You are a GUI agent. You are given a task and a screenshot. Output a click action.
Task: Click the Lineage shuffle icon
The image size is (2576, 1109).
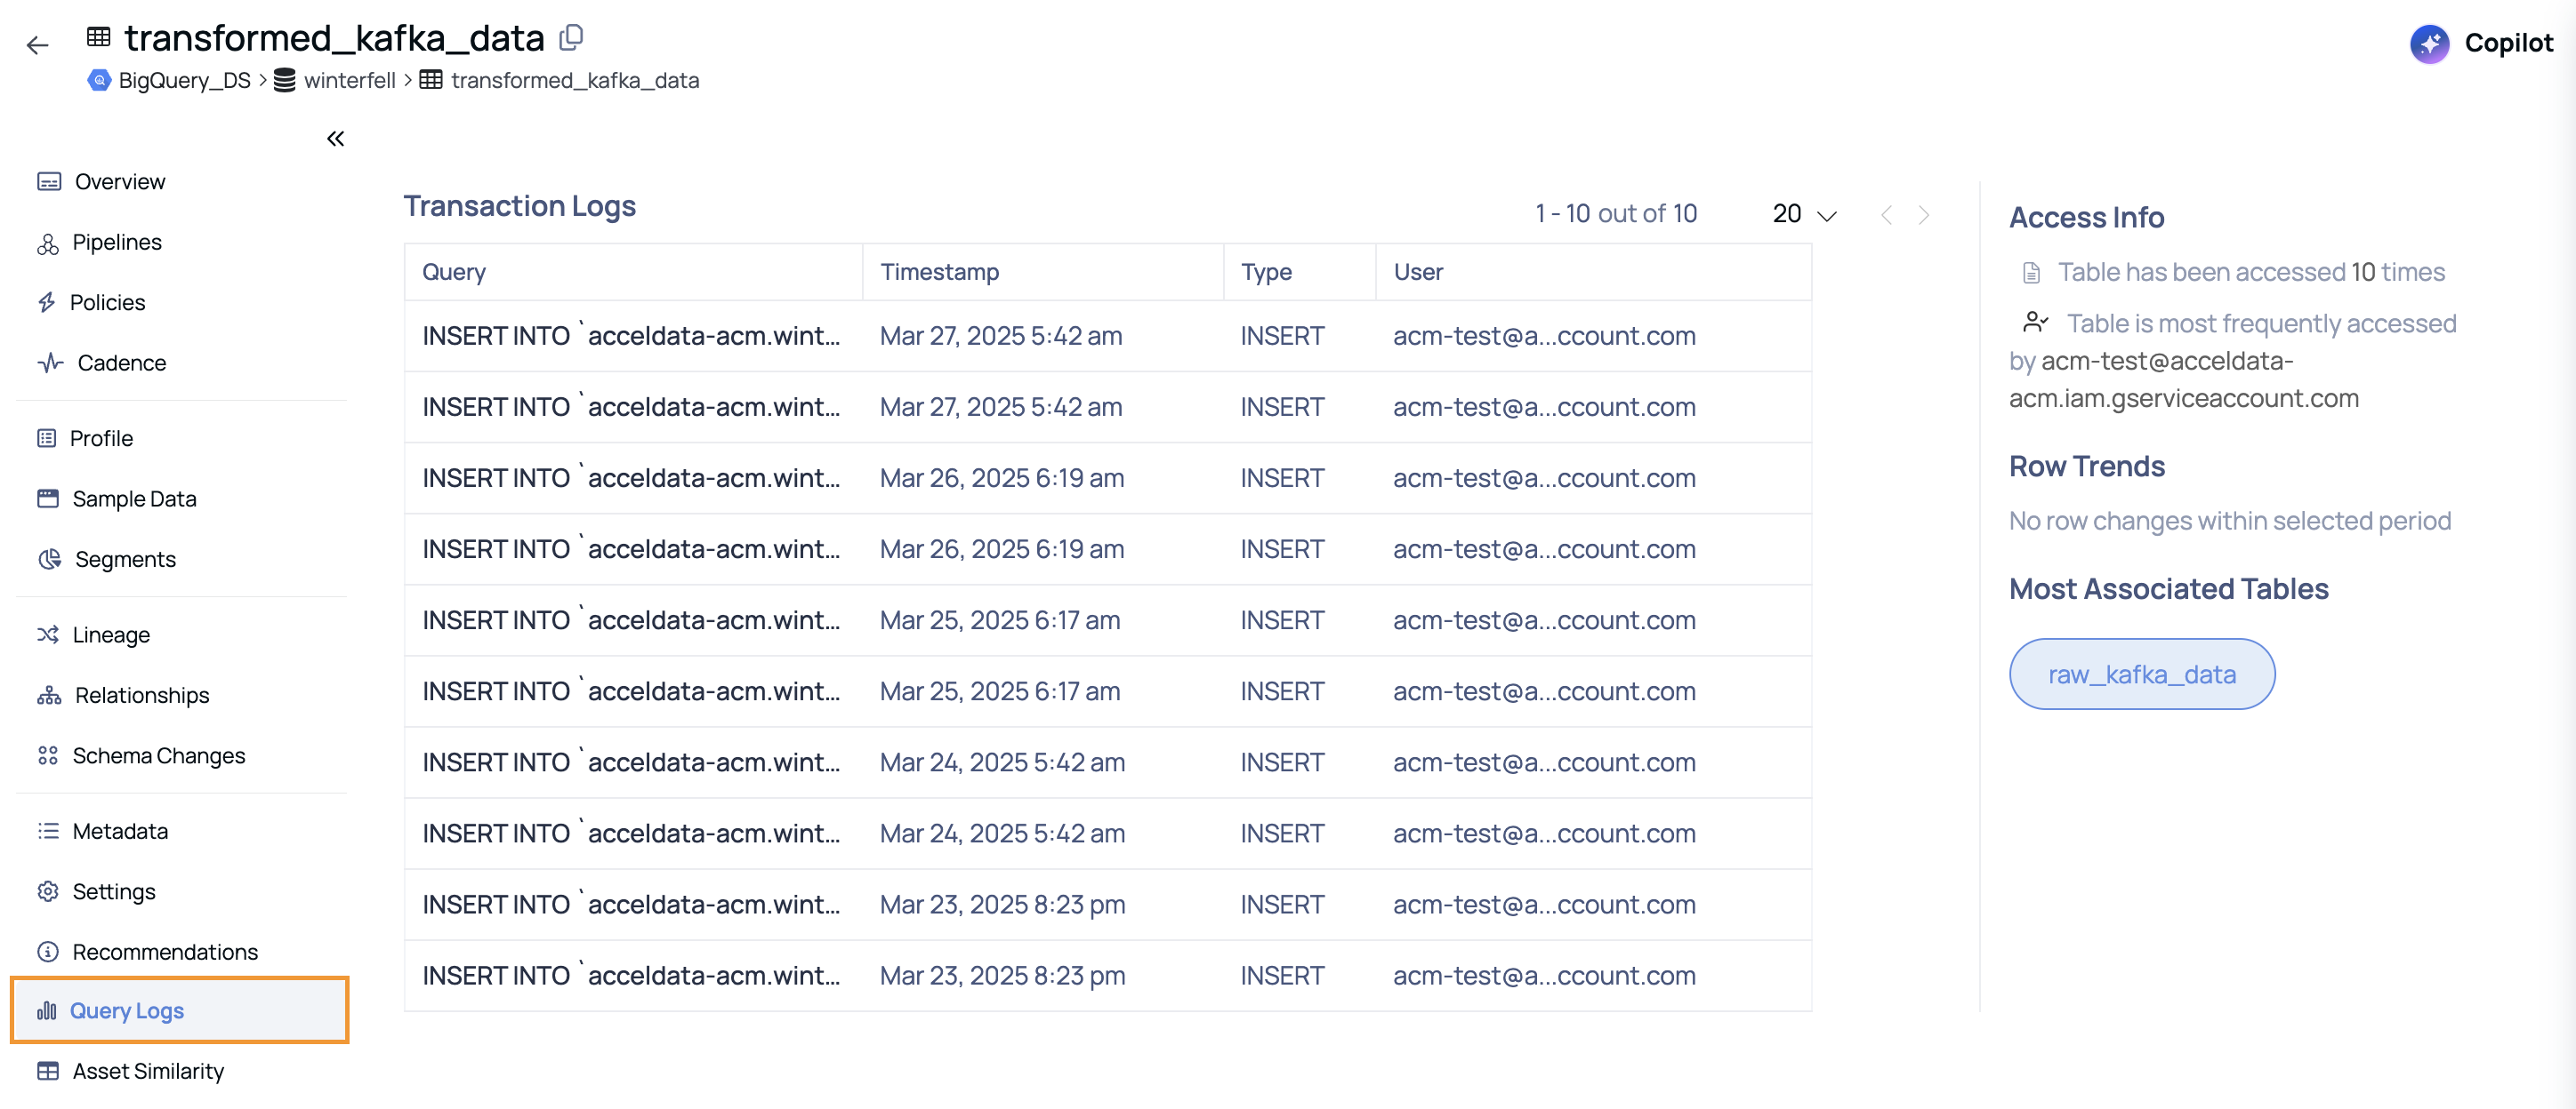pos(48,634)
